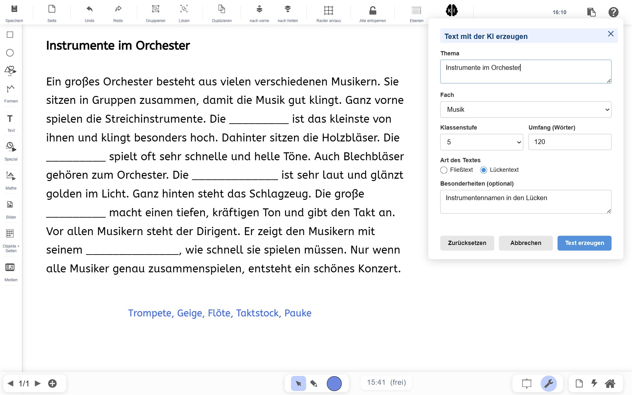Close the Text mit der KI dialog
632x395 pixels.
(611, 34)
